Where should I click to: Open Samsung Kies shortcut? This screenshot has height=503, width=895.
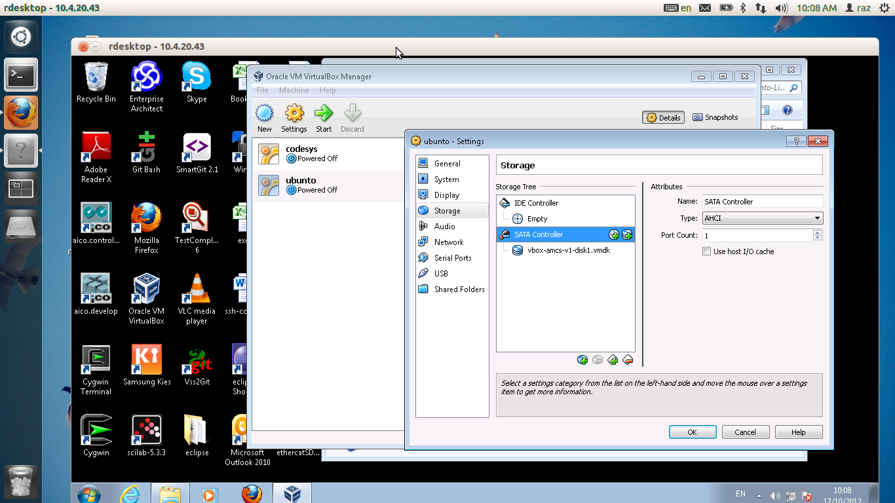147,365
